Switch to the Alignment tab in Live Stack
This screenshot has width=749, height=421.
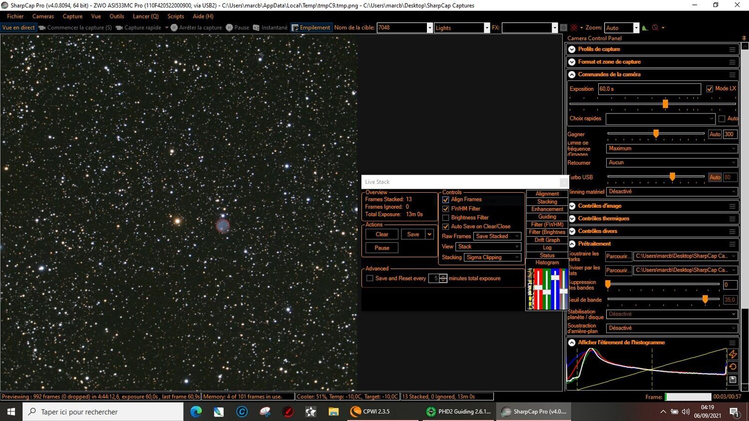547,194
